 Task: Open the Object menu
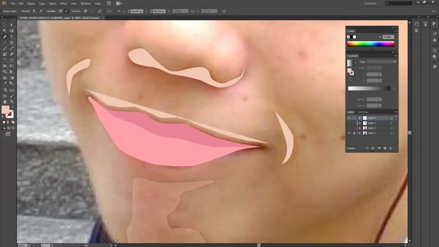(31, 3)
